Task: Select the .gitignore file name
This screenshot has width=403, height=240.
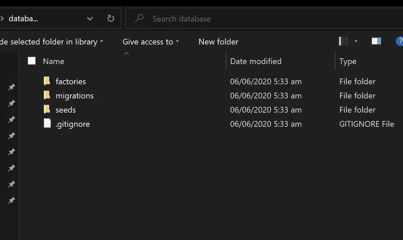Action: (x=72, y=124)
